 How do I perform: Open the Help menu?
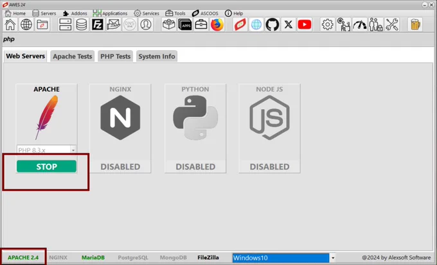pyautogui.click(x=234, y=13)
